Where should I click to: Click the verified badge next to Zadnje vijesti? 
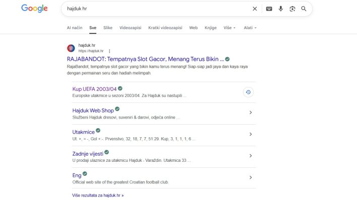tap(106, 152)
